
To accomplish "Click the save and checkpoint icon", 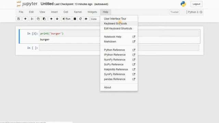I will click(x=18, y=19).
